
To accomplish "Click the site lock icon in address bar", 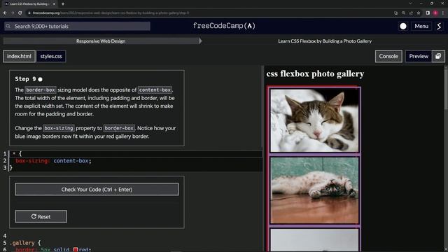I will [x=29, y=13].
